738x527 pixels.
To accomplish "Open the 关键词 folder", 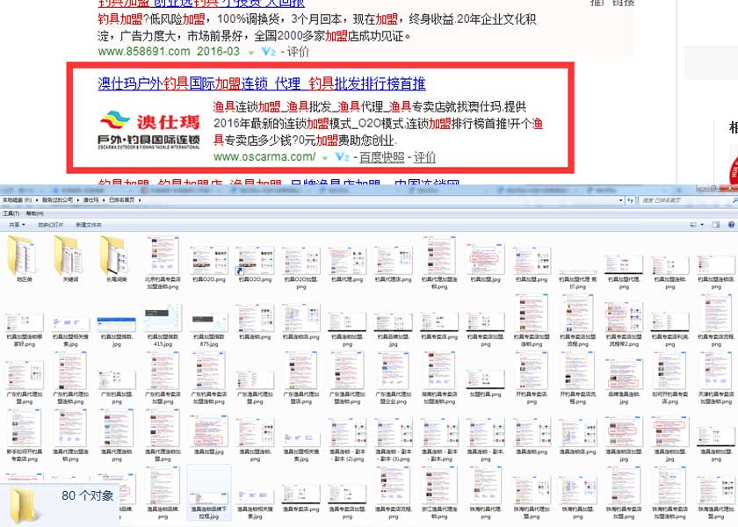I will coord(70,258).
